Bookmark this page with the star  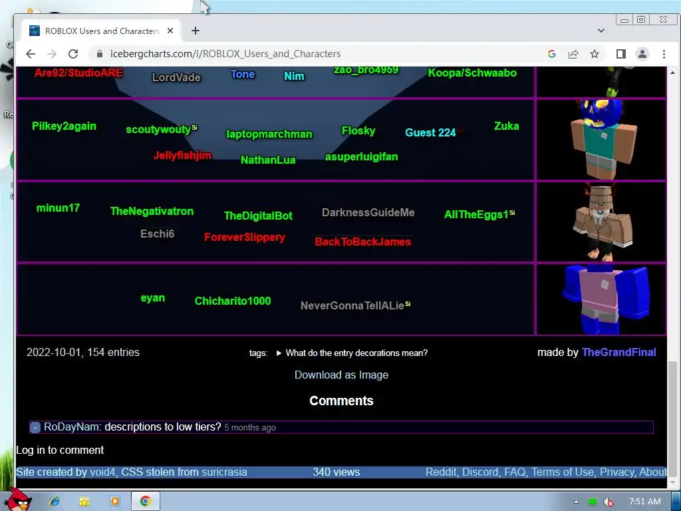[x=595, y=54]
